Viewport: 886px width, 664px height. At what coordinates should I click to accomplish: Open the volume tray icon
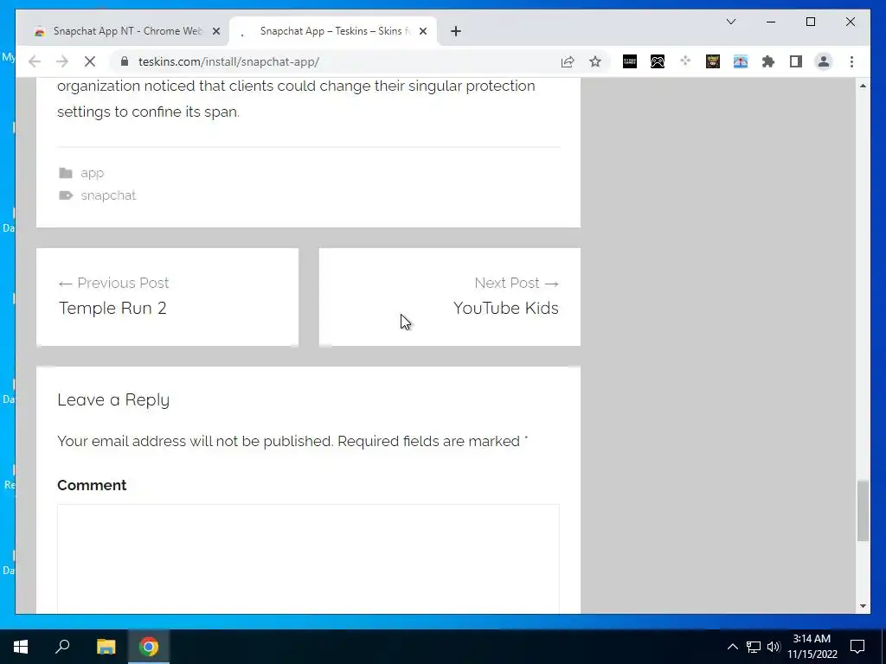pos(773,647)
